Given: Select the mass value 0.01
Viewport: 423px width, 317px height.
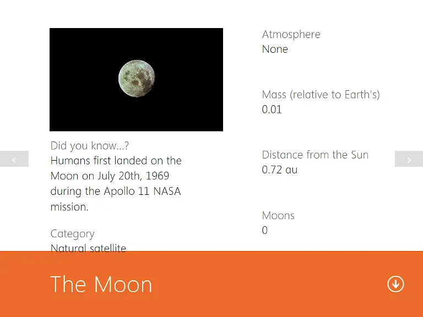Looking at the screenshot, I should tap(272, 110).
